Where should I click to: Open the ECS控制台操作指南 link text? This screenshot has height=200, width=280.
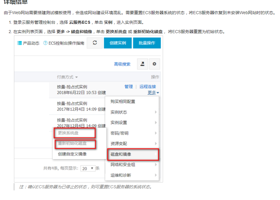click(66, 43)
